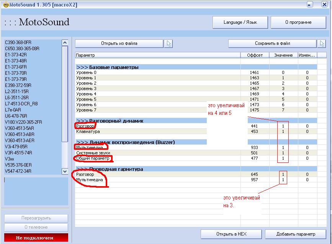Click the Оффсет column header

tap(255, 55)
